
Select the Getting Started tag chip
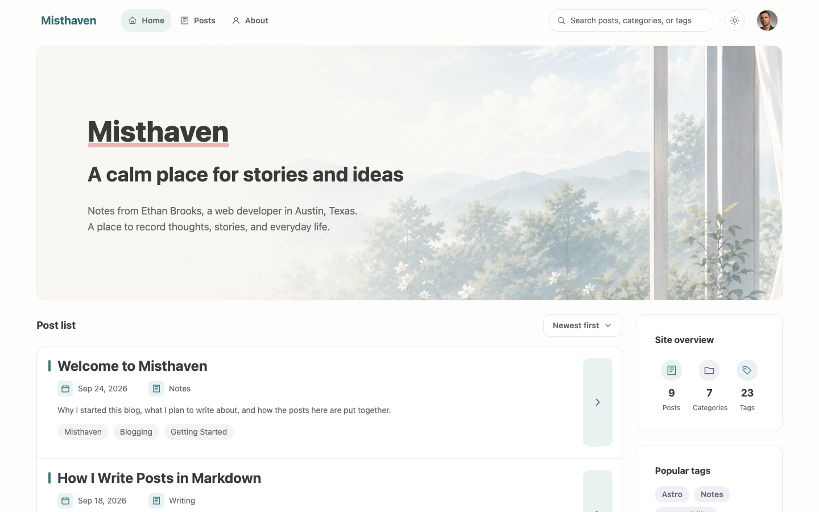click(x=198, y=432)
